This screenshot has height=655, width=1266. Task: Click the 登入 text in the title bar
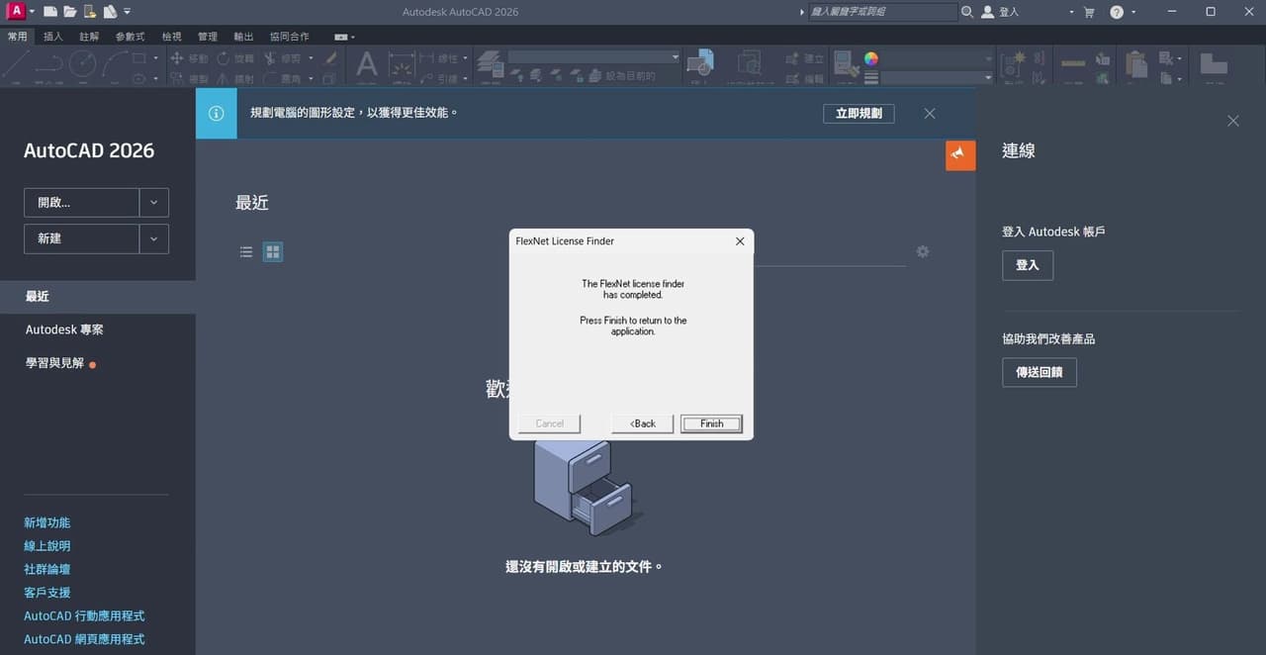(x=1009, y=12)
